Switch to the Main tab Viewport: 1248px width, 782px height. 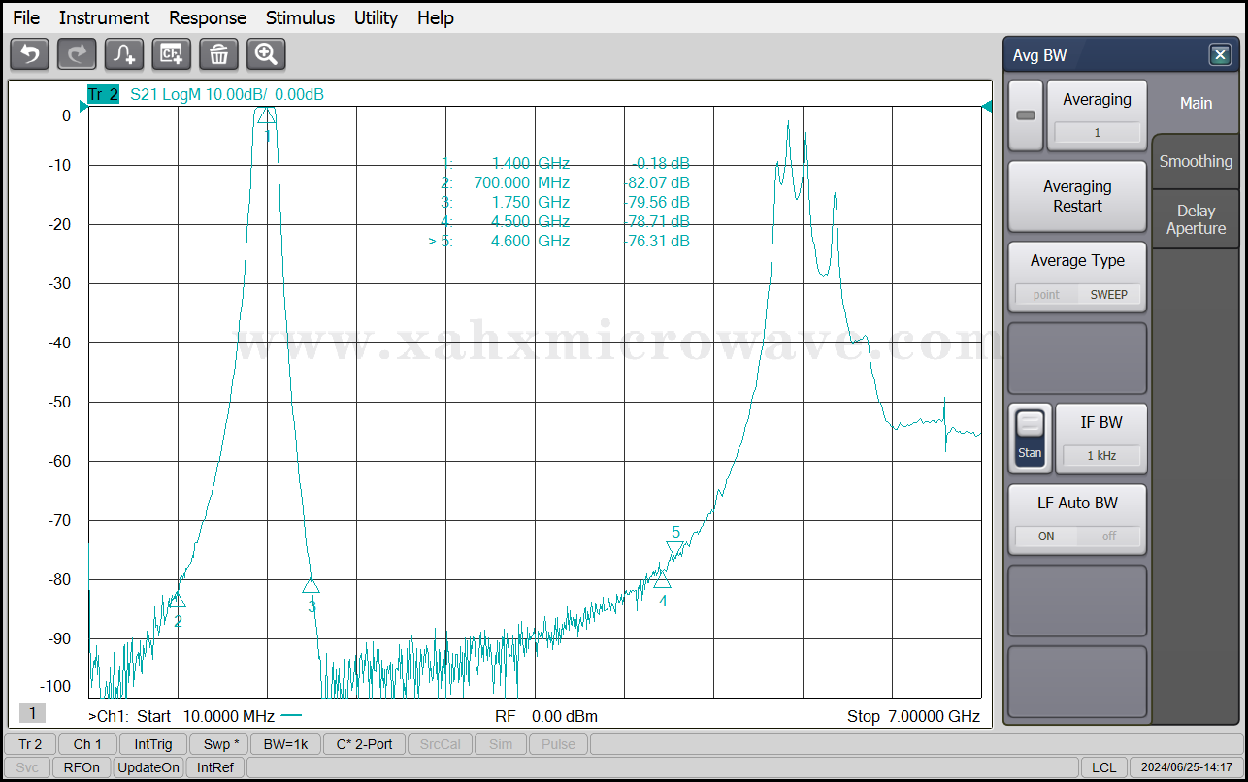1196,103
